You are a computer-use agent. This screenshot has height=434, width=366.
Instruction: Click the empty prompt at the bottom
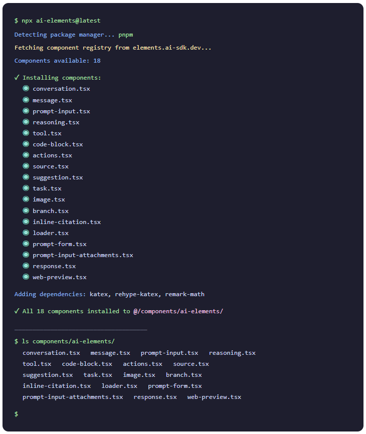point(17,414)
